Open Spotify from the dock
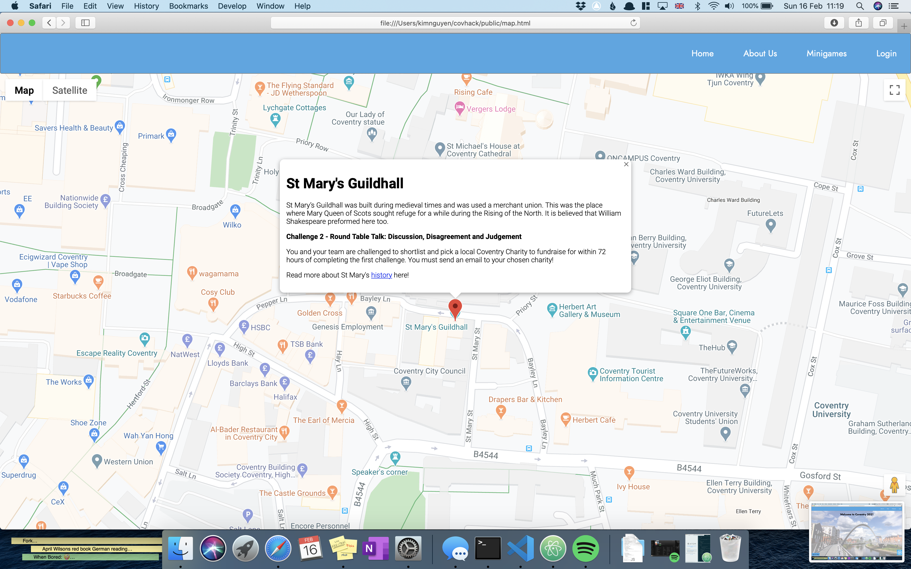The height and width of the screenshot is (569, 911). point(585,548)
